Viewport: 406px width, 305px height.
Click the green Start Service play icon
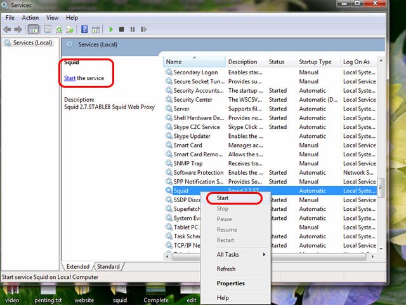tap(111, 29)
